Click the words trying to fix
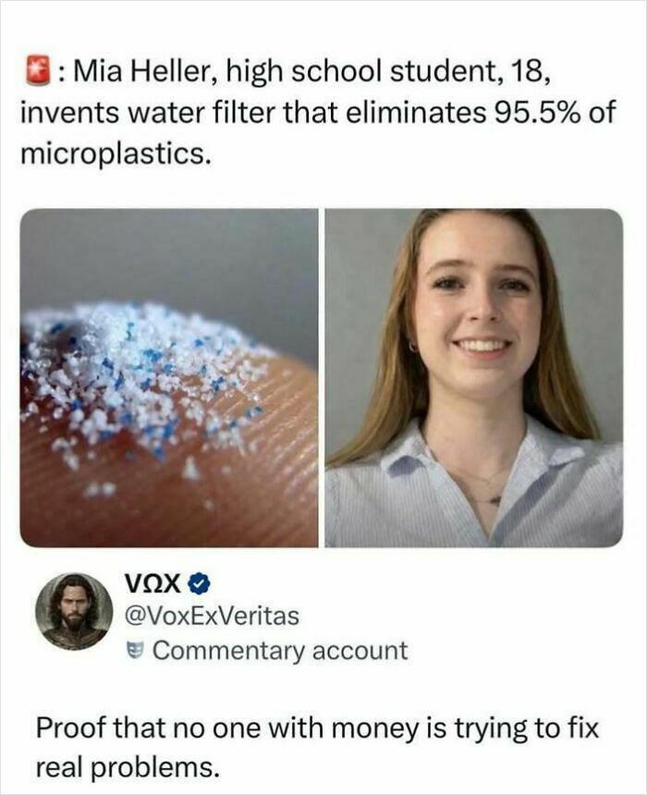Screen dimensions: 647x795 pyautogui.click(x=526, y=728)
